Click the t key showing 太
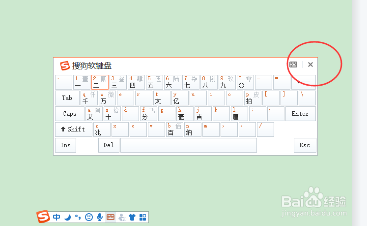 pos(162,98)
